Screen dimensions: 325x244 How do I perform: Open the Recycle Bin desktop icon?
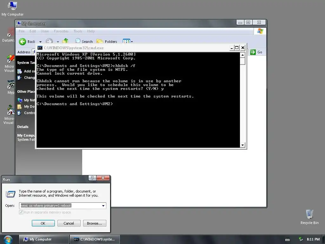[x=309, y=217]
